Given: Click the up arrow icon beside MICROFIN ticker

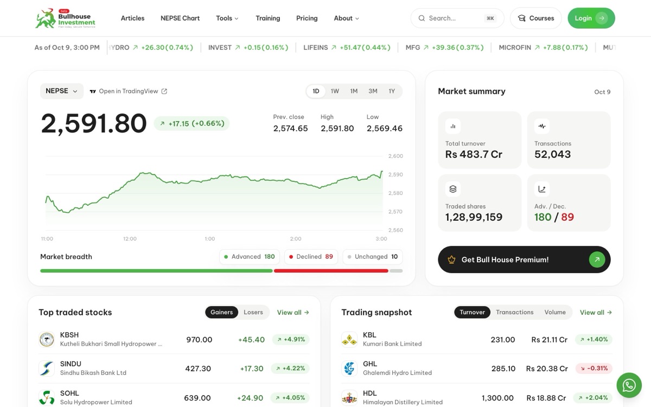Looking at the screenshot, I should pos(537,48).
